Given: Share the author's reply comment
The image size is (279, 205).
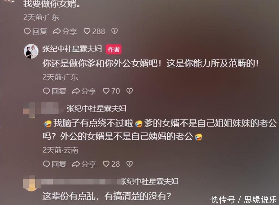Looking at the screenshot, I should pyautogui.click(x=84, y=91).
